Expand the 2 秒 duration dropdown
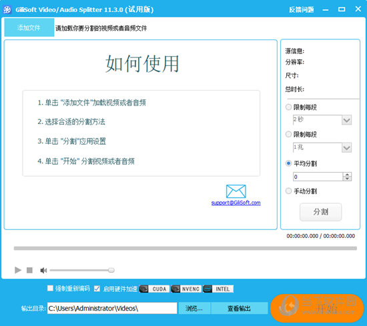The image size is (367, 326). pyautogui.click(x=346, y=120)
